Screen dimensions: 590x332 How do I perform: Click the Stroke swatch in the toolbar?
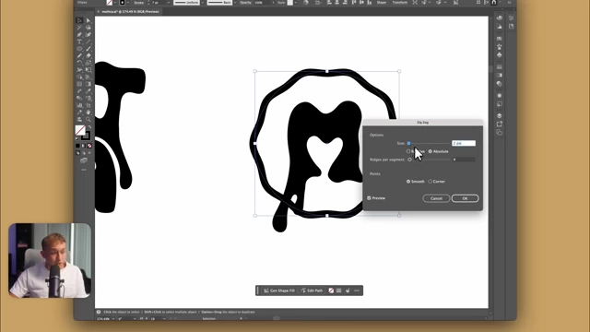pyautogui.click(x=86, y=136)
